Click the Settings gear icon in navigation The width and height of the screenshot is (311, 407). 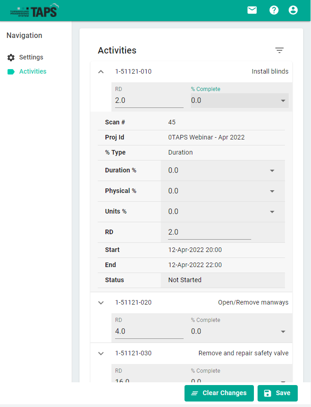[11, 58]
